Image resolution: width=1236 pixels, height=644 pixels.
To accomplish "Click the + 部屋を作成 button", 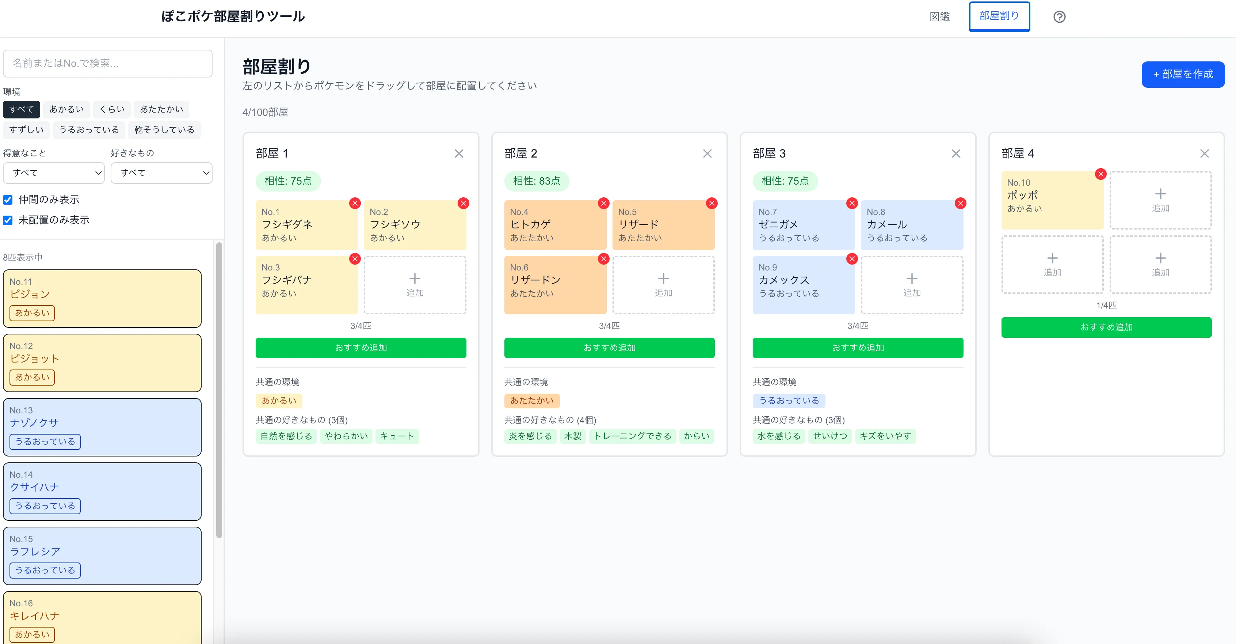I will tap(1183, 75).
